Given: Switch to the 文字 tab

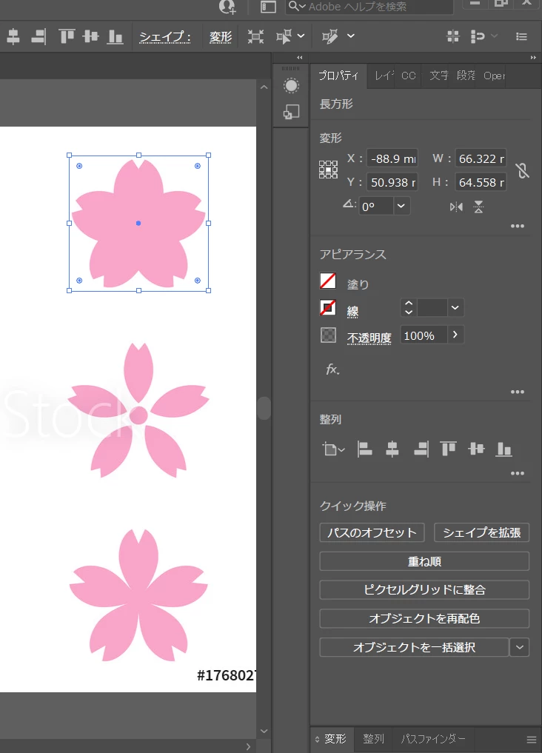Looking at the screenshot, I should [439, 76].
